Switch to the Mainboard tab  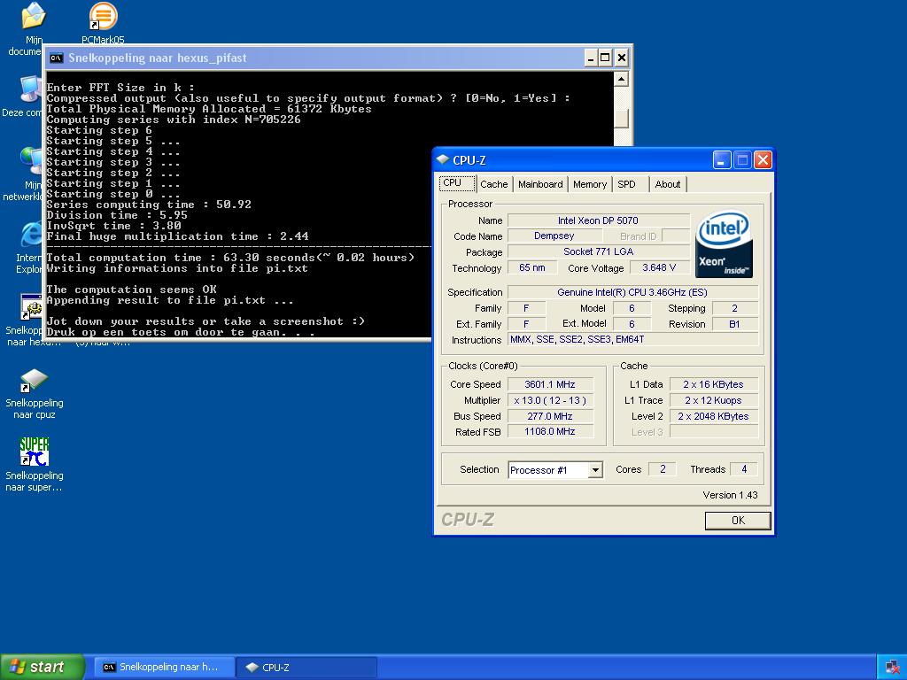click(540, 184)
